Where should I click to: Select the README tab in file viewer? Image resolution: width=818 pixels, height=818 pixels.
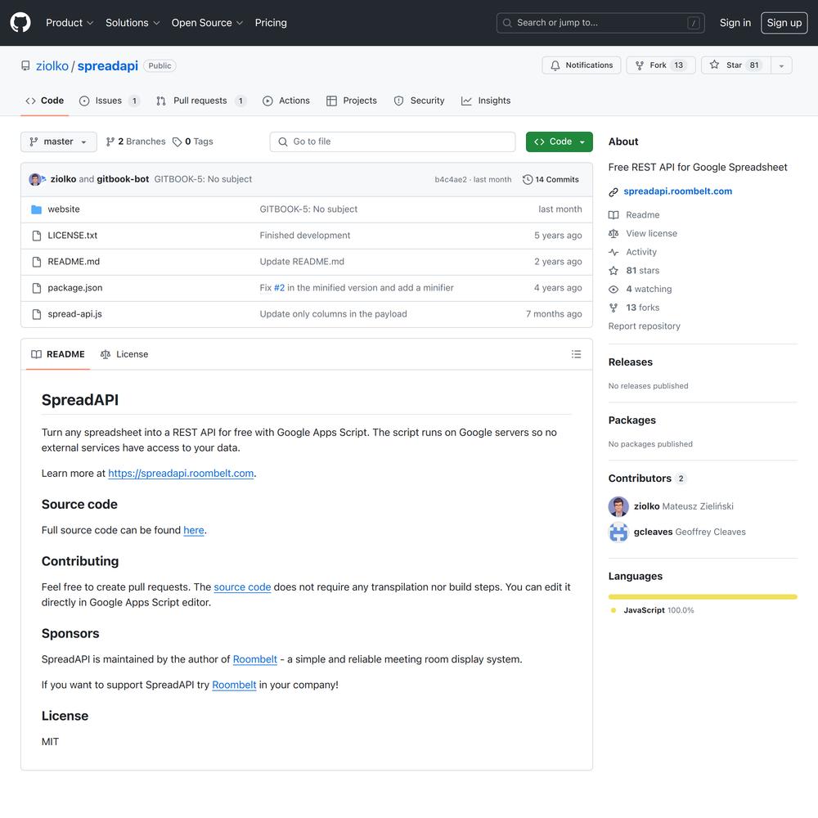click(58, 355)
